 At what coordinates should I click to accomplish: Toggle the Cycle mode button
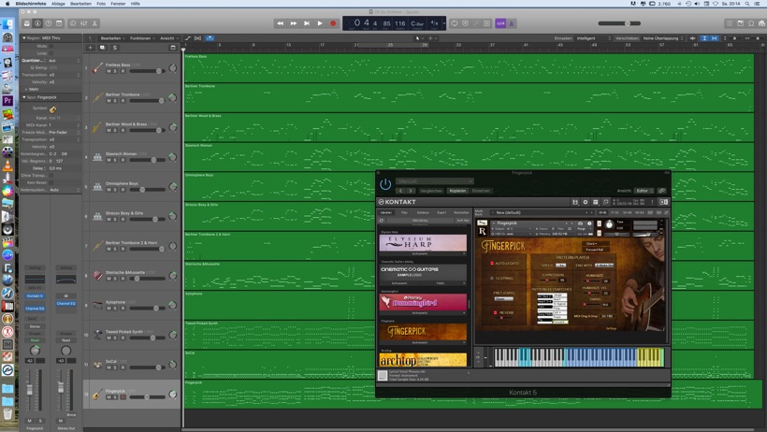pyautogui.click(x=455, y=23)
